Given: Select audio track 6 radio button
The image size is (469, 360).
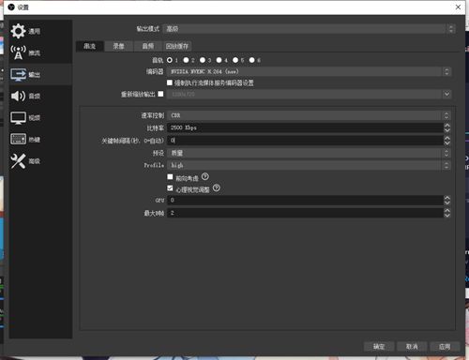Looking at the screenshot, I should [252, 60].
